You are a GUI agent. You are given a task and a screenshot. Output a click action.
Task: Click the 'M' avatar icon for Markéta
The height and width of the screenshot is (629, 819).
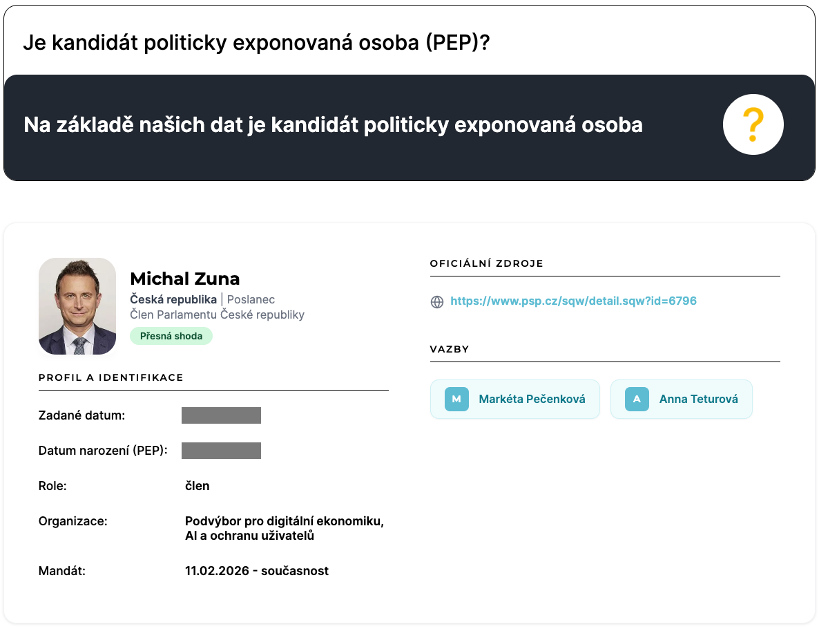click(x=456, y=399)
